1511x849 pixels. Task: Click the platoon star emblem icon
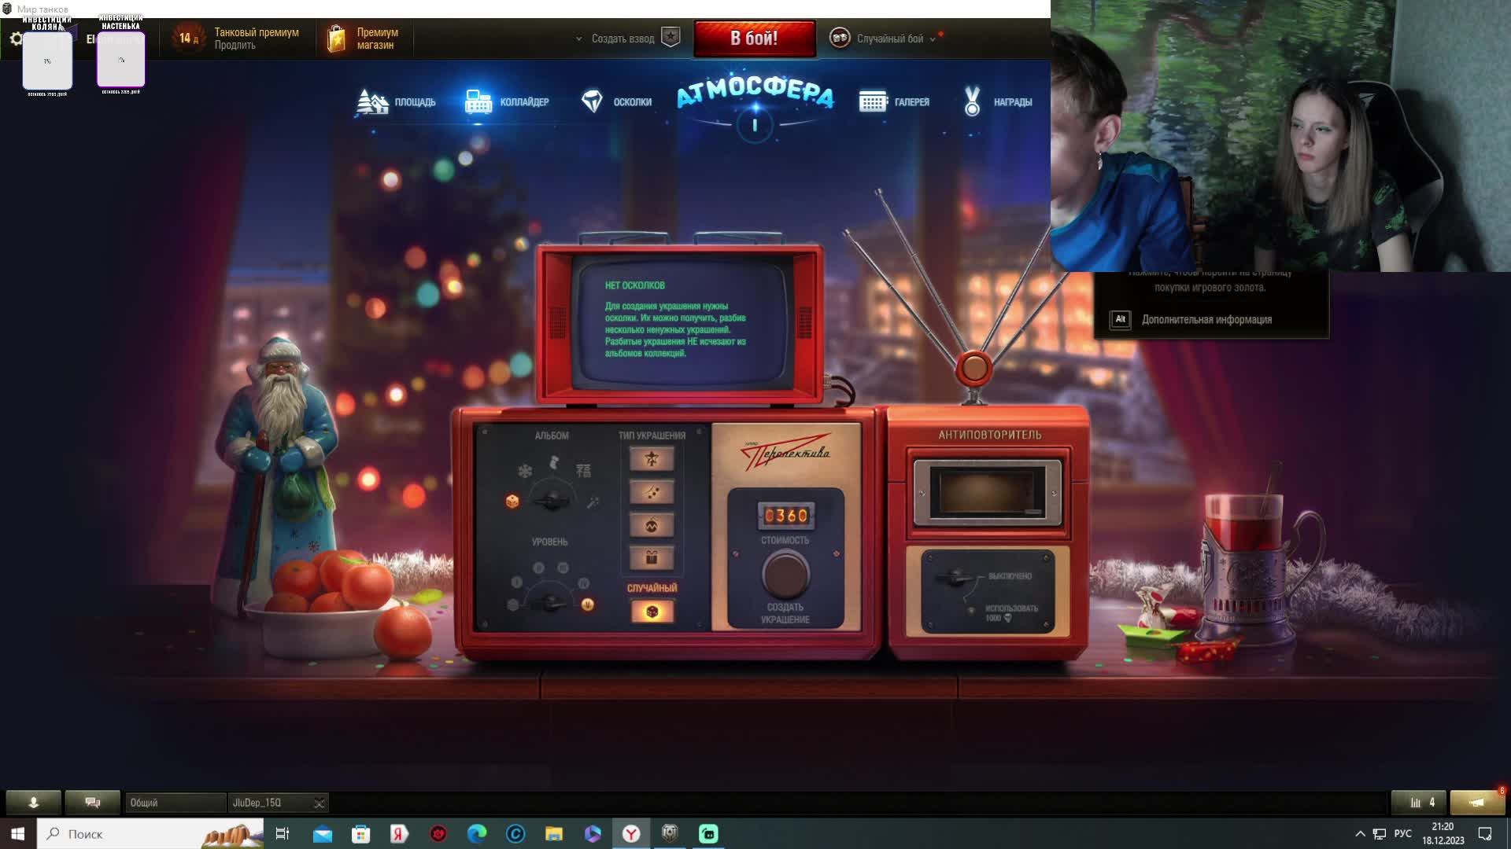[671, 38]
